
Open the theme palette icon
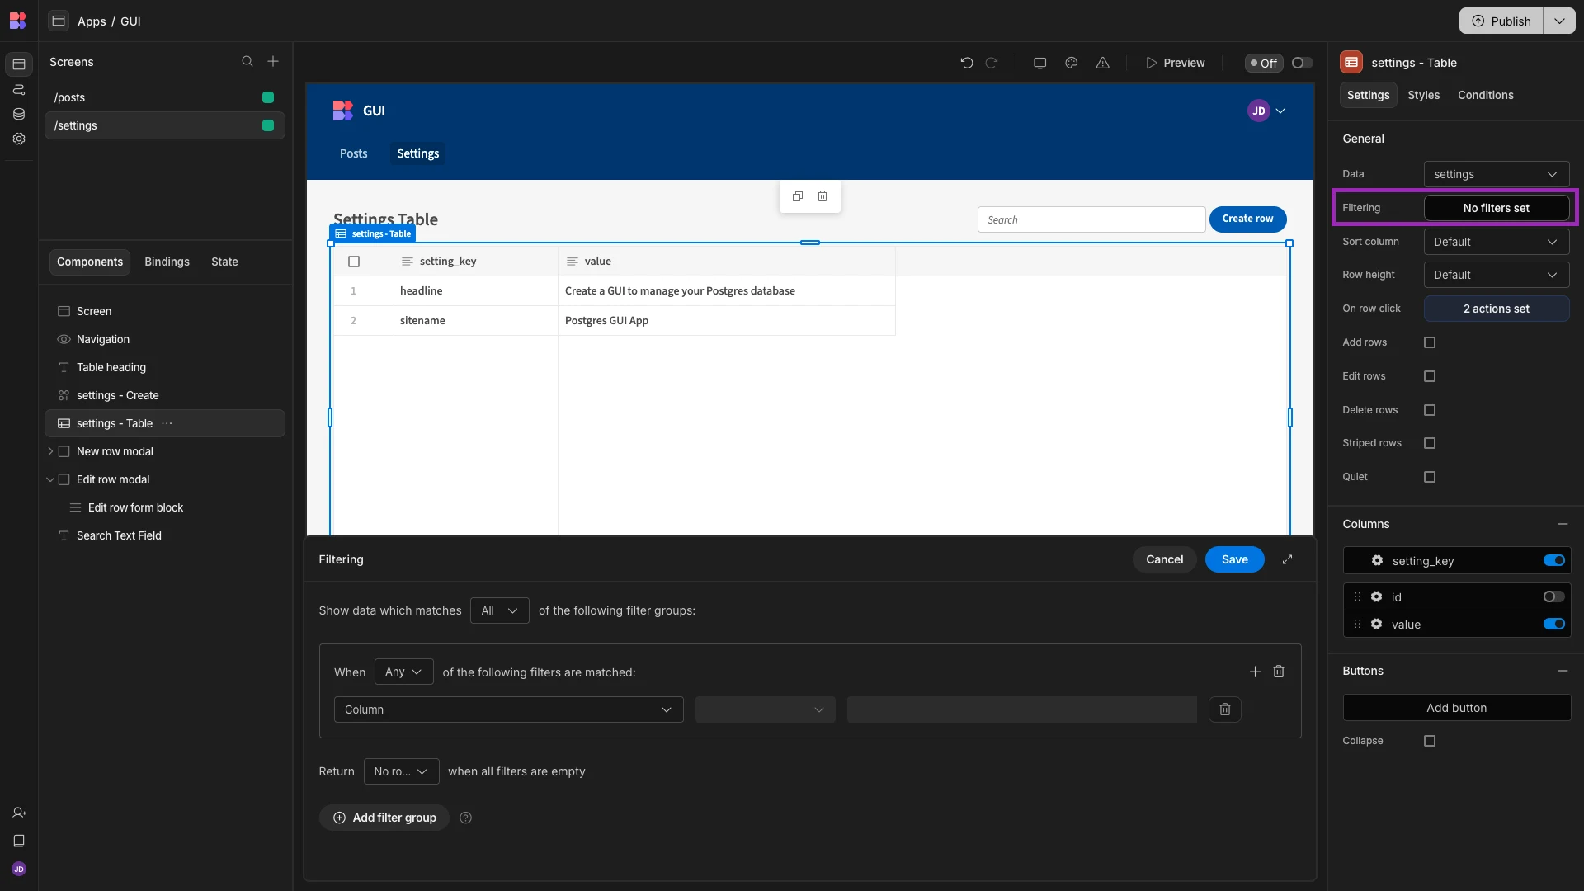click(1072, 63)
